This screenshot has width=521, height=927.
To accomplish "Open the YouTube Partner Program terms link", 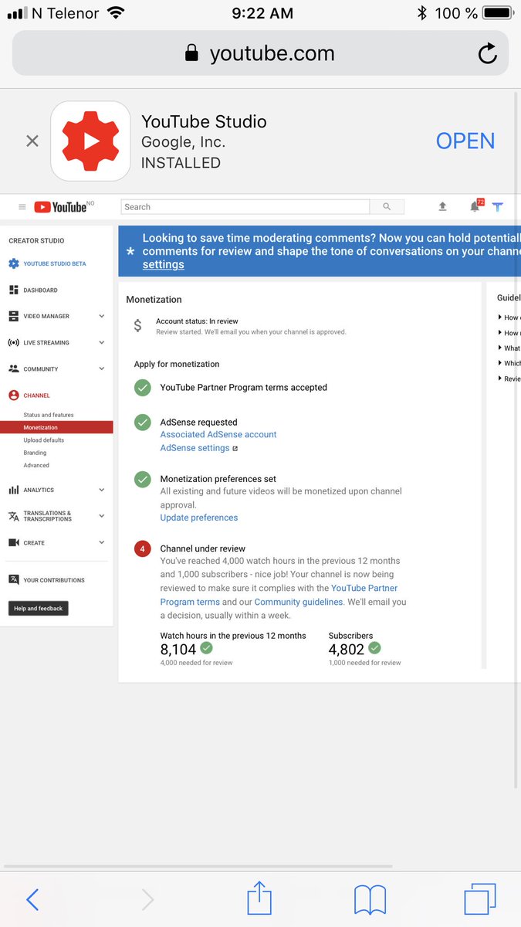I will tap(279, 595).
